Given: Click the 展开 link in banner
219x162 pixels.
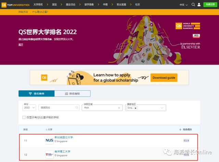Looking at the screenshot, I should [21, 45].
